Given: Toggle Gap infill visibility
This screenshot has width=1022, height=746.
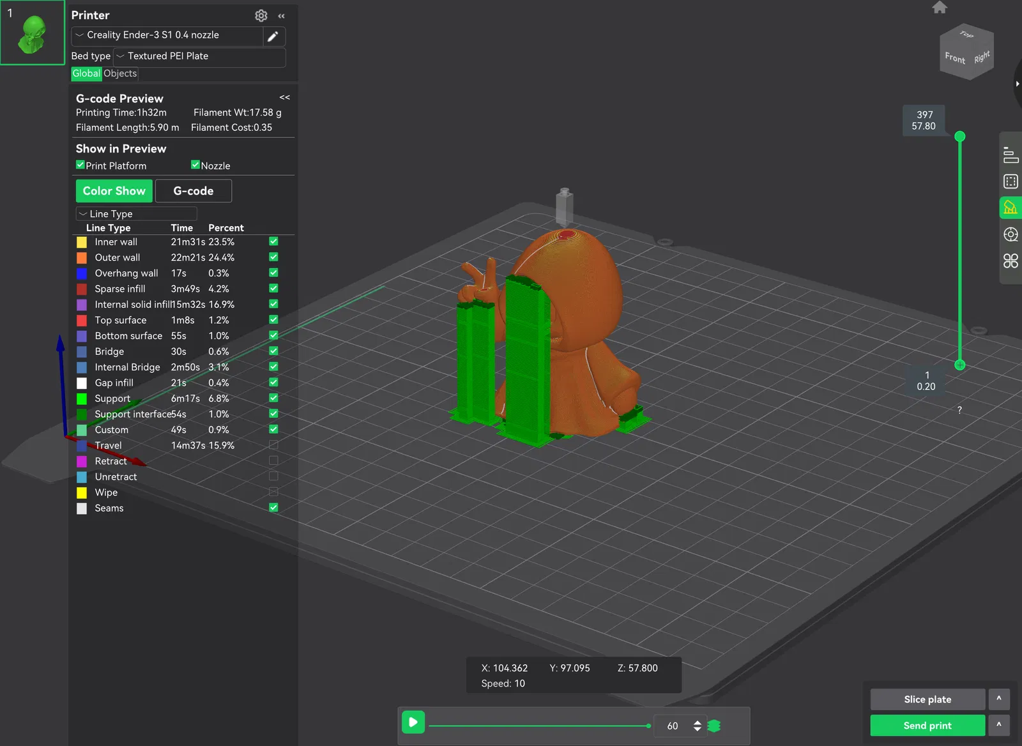Looking at the screenshot, I should coord(273,382).
